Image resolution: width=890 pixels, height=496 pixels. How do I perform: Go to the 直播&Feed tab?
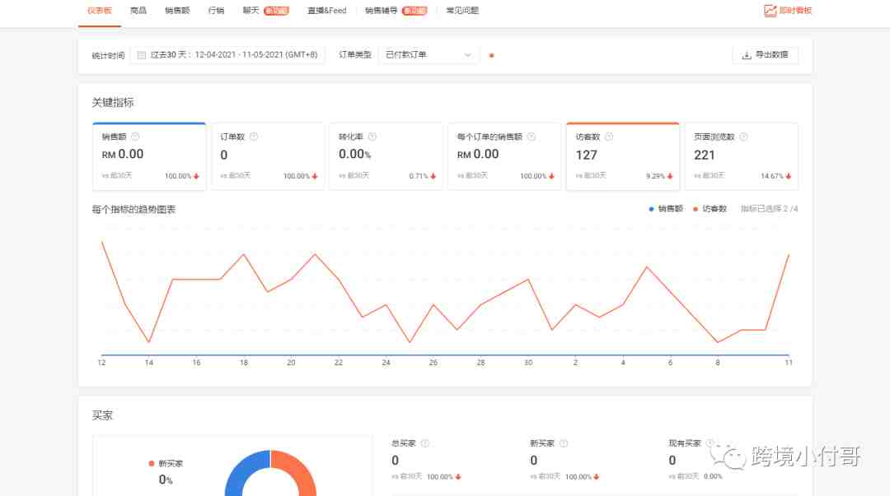pyautogui.click(x=327, y=10)
